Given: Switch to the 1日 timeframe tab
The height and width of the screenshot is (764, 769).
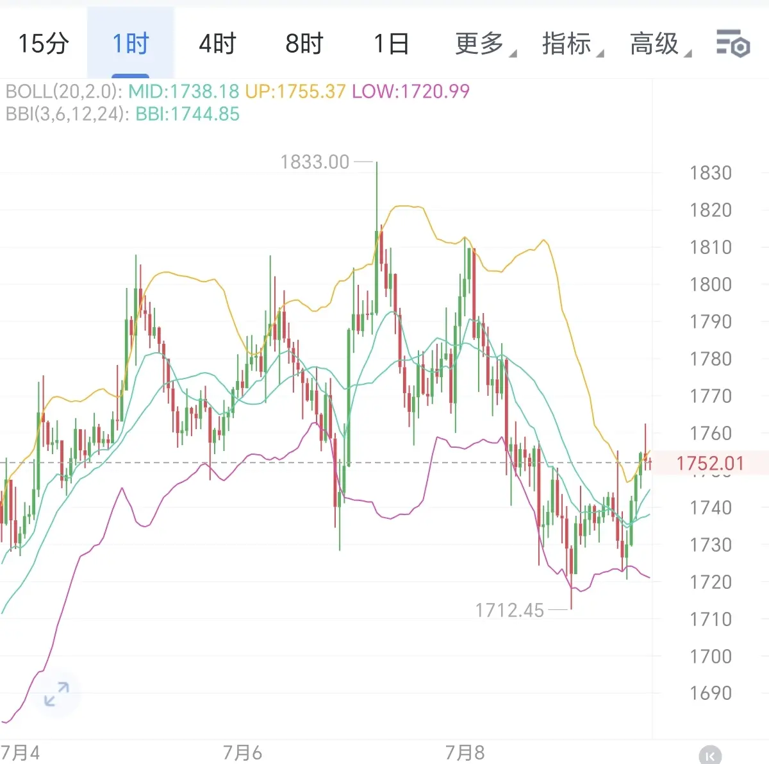Looking at the screenshot, I should [x=391, y=44].
